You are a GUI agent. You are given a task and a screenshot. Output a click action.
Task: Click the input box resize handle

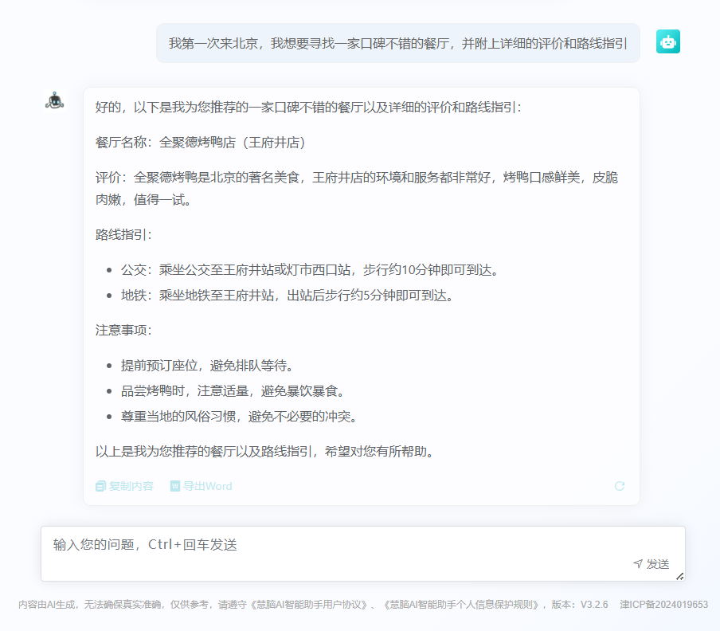(x=679, y=576)
